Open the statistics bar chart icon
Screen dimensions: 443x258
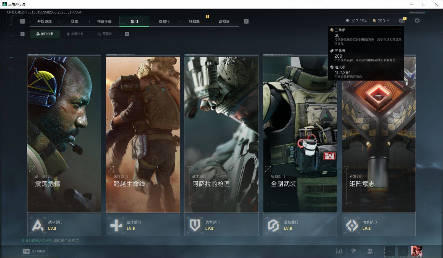pyautogui.click(x=339, y=251)
